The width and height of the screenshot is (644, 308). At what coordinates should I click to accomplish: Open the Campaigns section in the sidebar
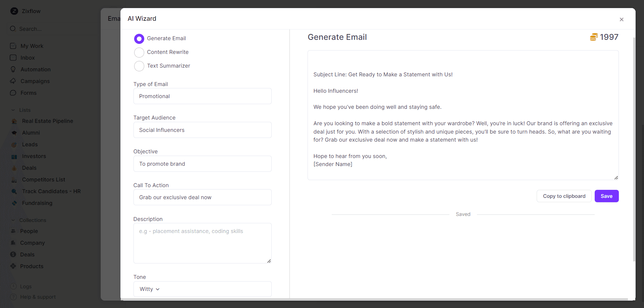35,81
